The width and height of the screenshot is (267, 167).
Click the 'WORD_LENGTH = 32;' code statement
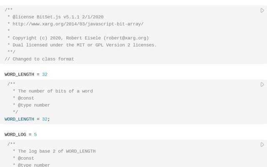click(x=27, y=119)
